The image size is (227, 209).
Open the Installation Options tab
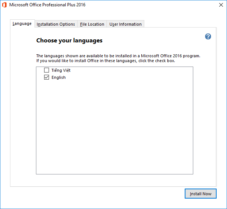point(56,24)
